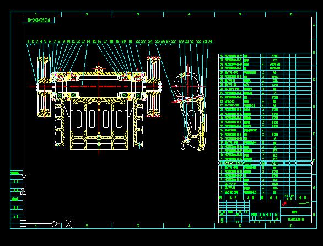Click zone number 2 on bottom border
The height and width of the screenshot is (246, 323).
tap(87, 226)
